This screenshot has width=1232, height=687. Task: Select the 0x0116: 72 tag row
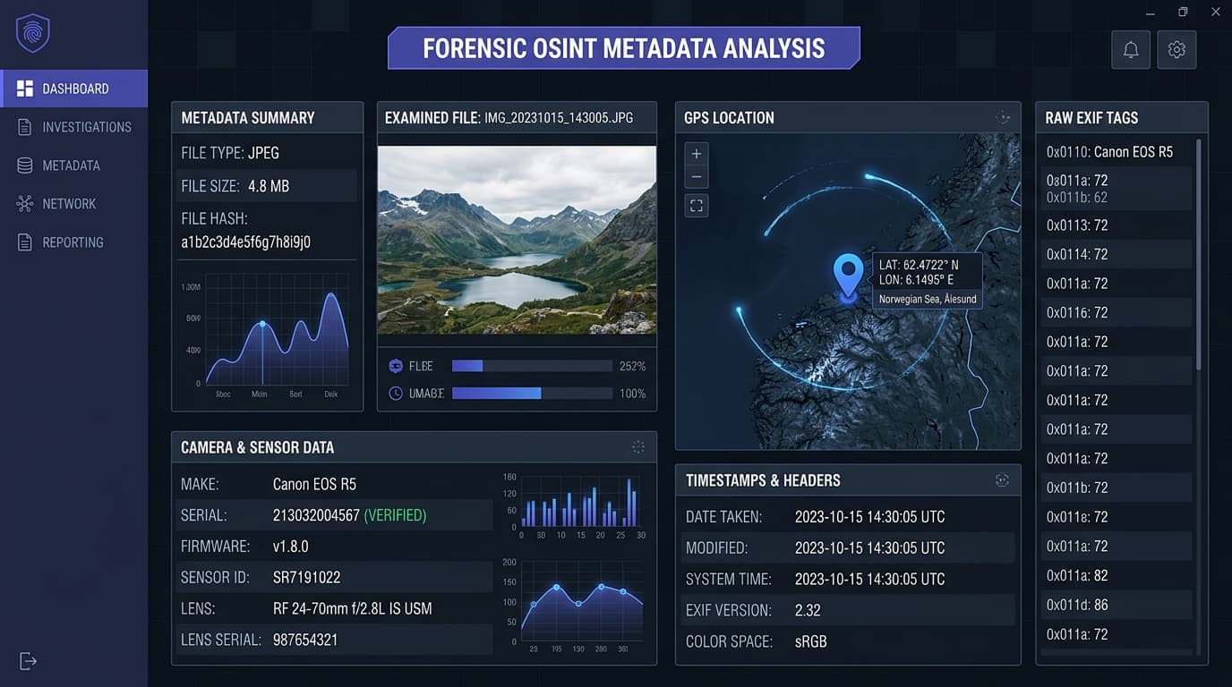pyautogui.click(x=1116, y=312)
